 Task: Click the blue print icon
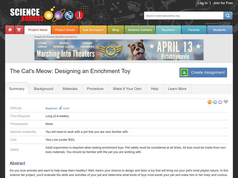click(215, 102)
